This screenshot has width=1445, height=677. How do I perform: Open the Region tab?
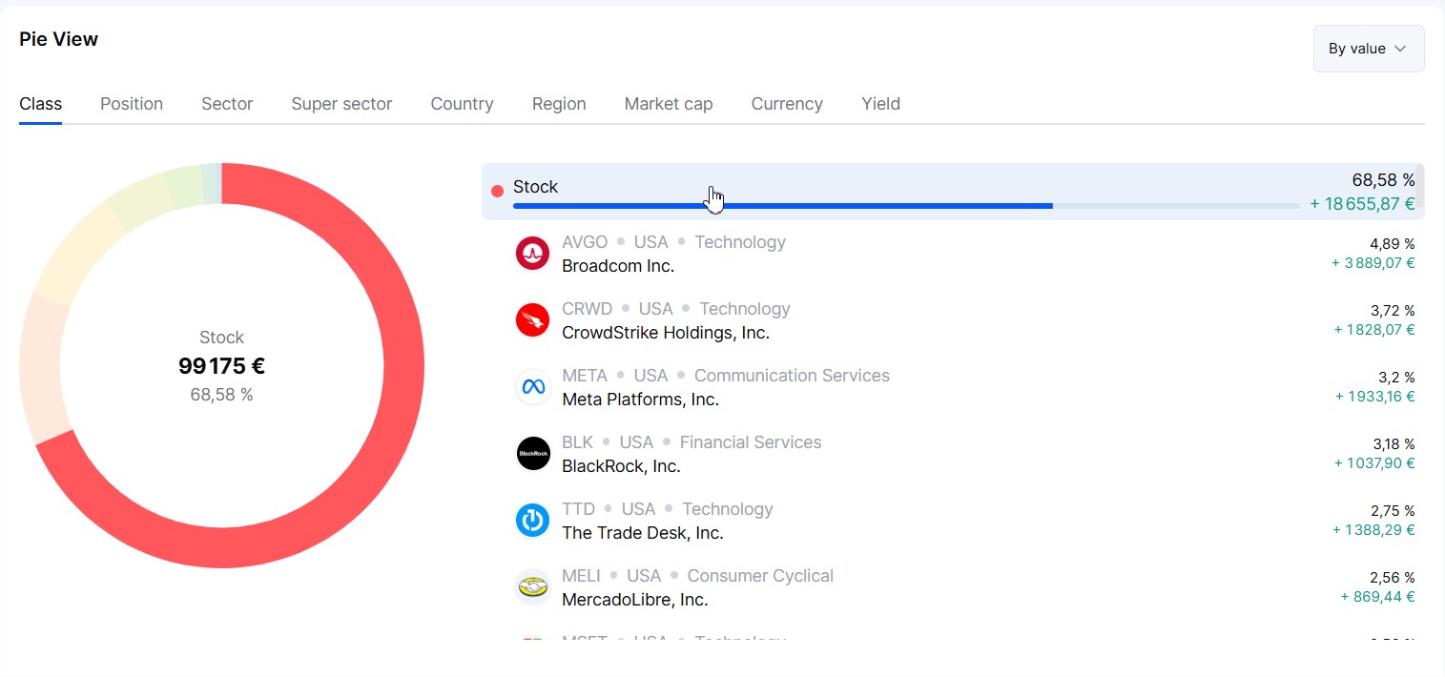[x=559, y=104]
